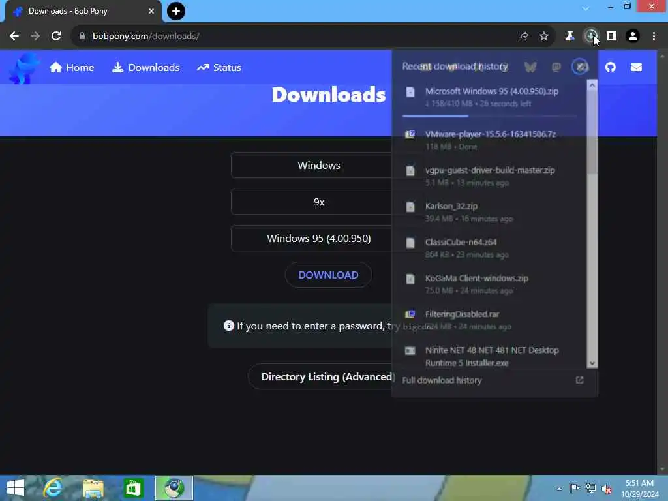Click the download list scroll up arrow

pos(592,85)
